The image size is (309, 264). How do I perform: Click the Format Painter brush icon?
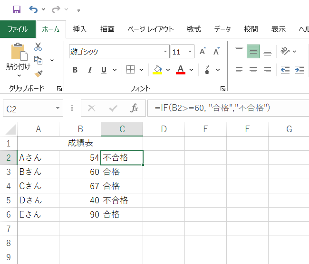tap(39, 73)
